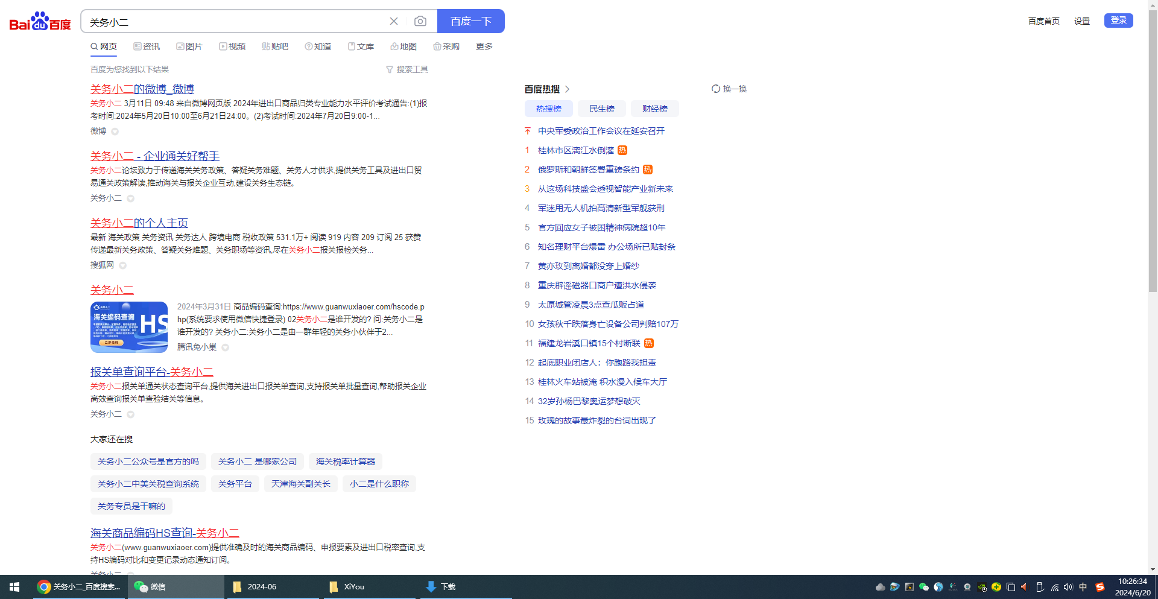Open 百度热搜 chevron arrow
Image resolution: width=1158 pixels, height=599 pixels.
point(568,89)
